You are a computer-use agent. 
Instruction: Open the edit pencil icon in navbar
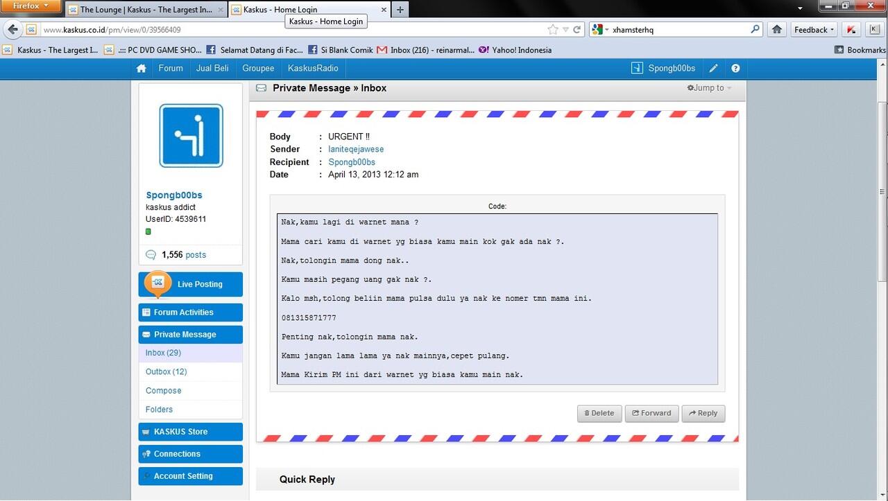713,69
